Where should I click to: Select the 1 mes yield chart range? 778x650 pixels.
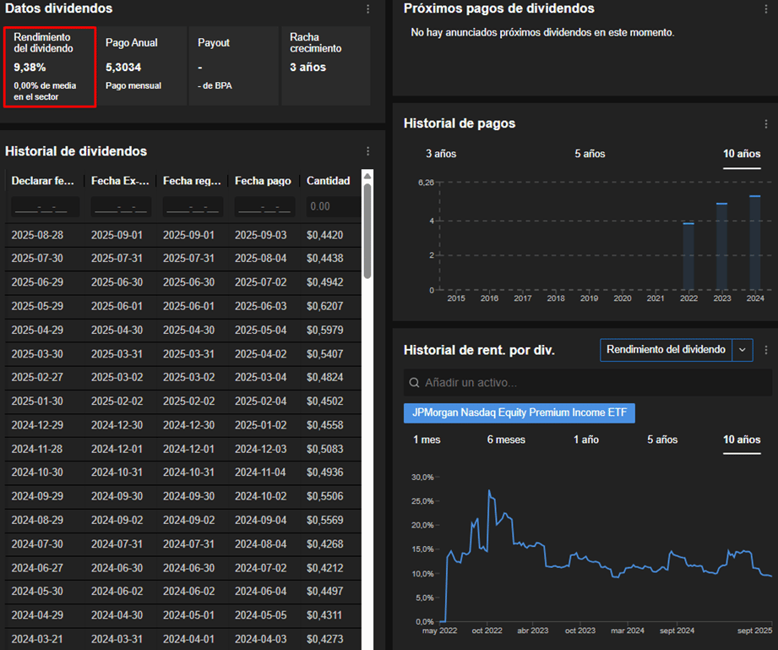(x=427, y=440)
